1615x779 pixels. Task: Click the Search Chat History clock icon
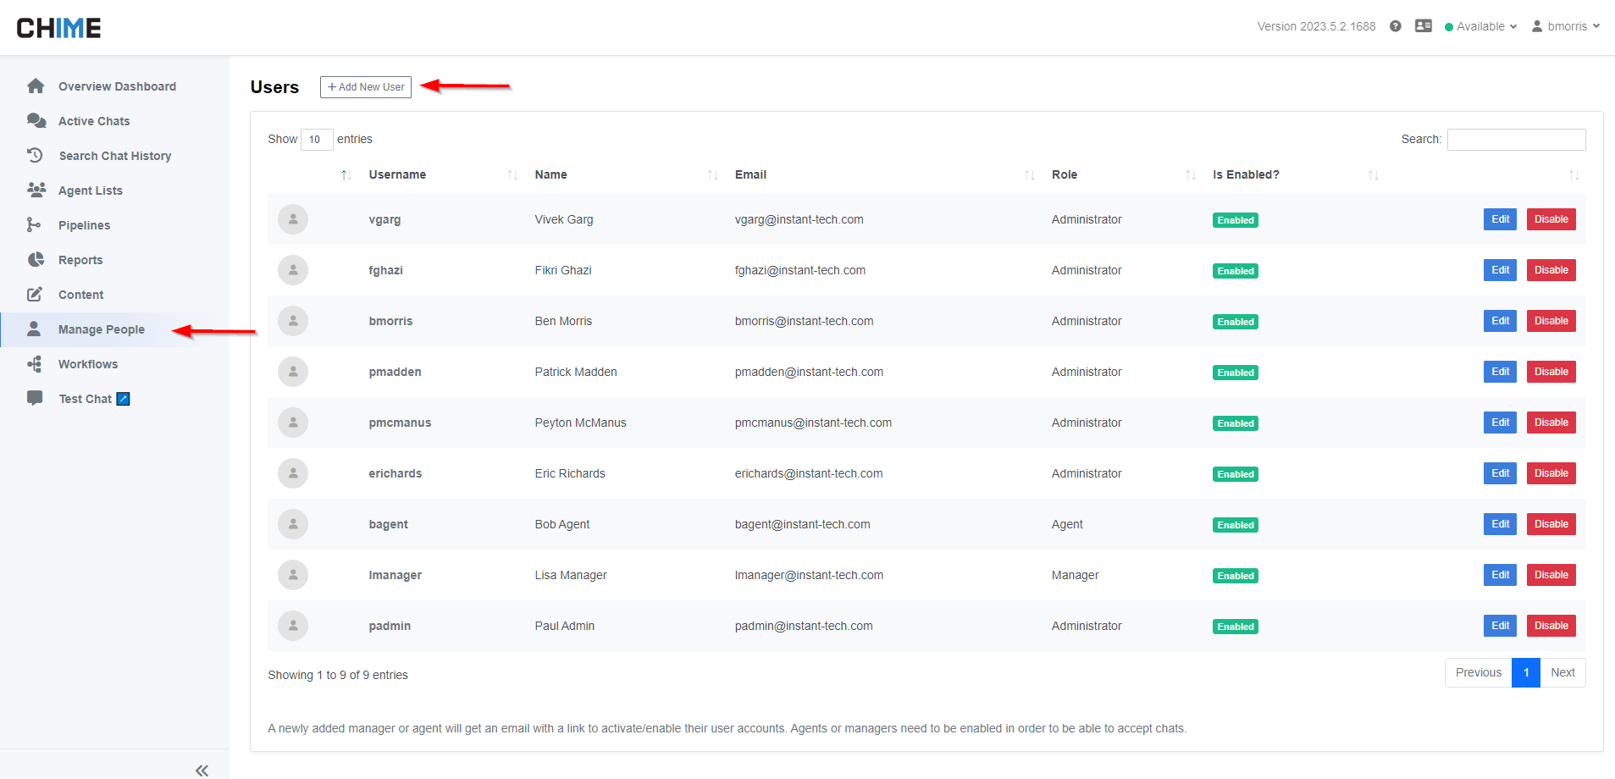(36, 156)
